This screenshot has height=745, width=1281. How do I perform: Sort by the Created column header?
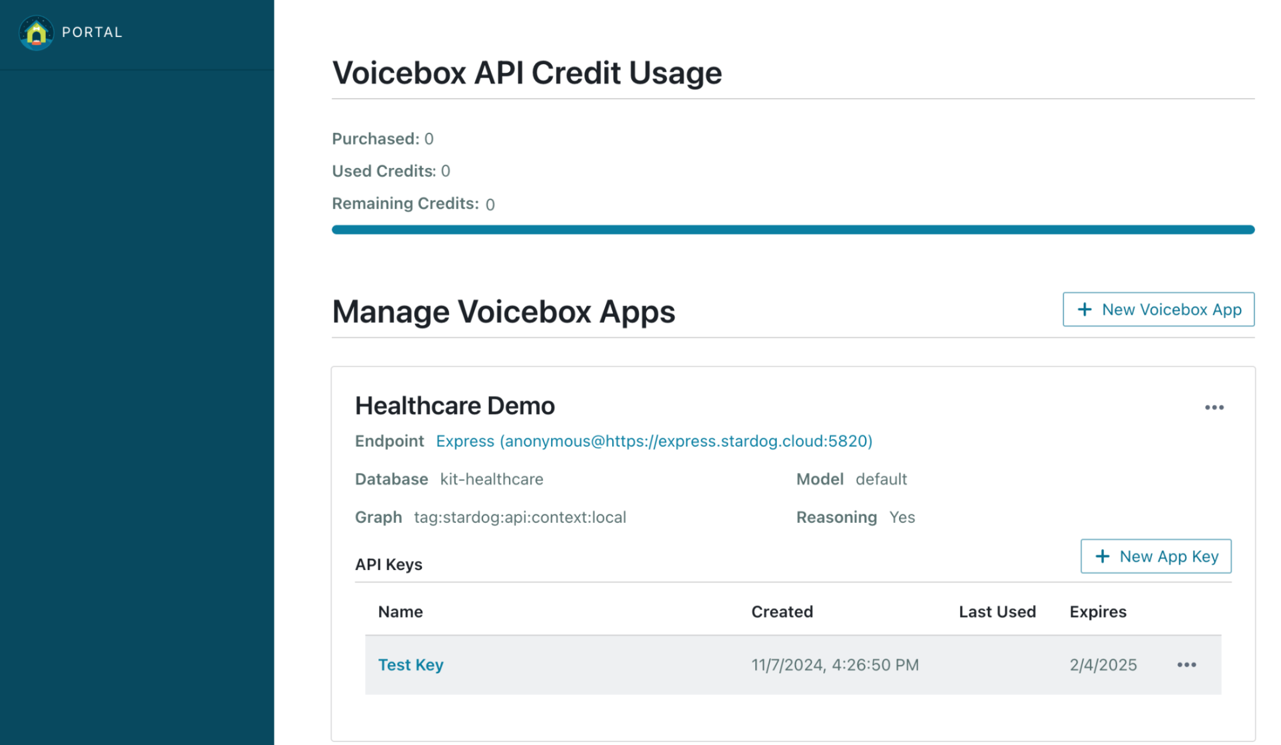pyautogui.click(x=782, y=611)
